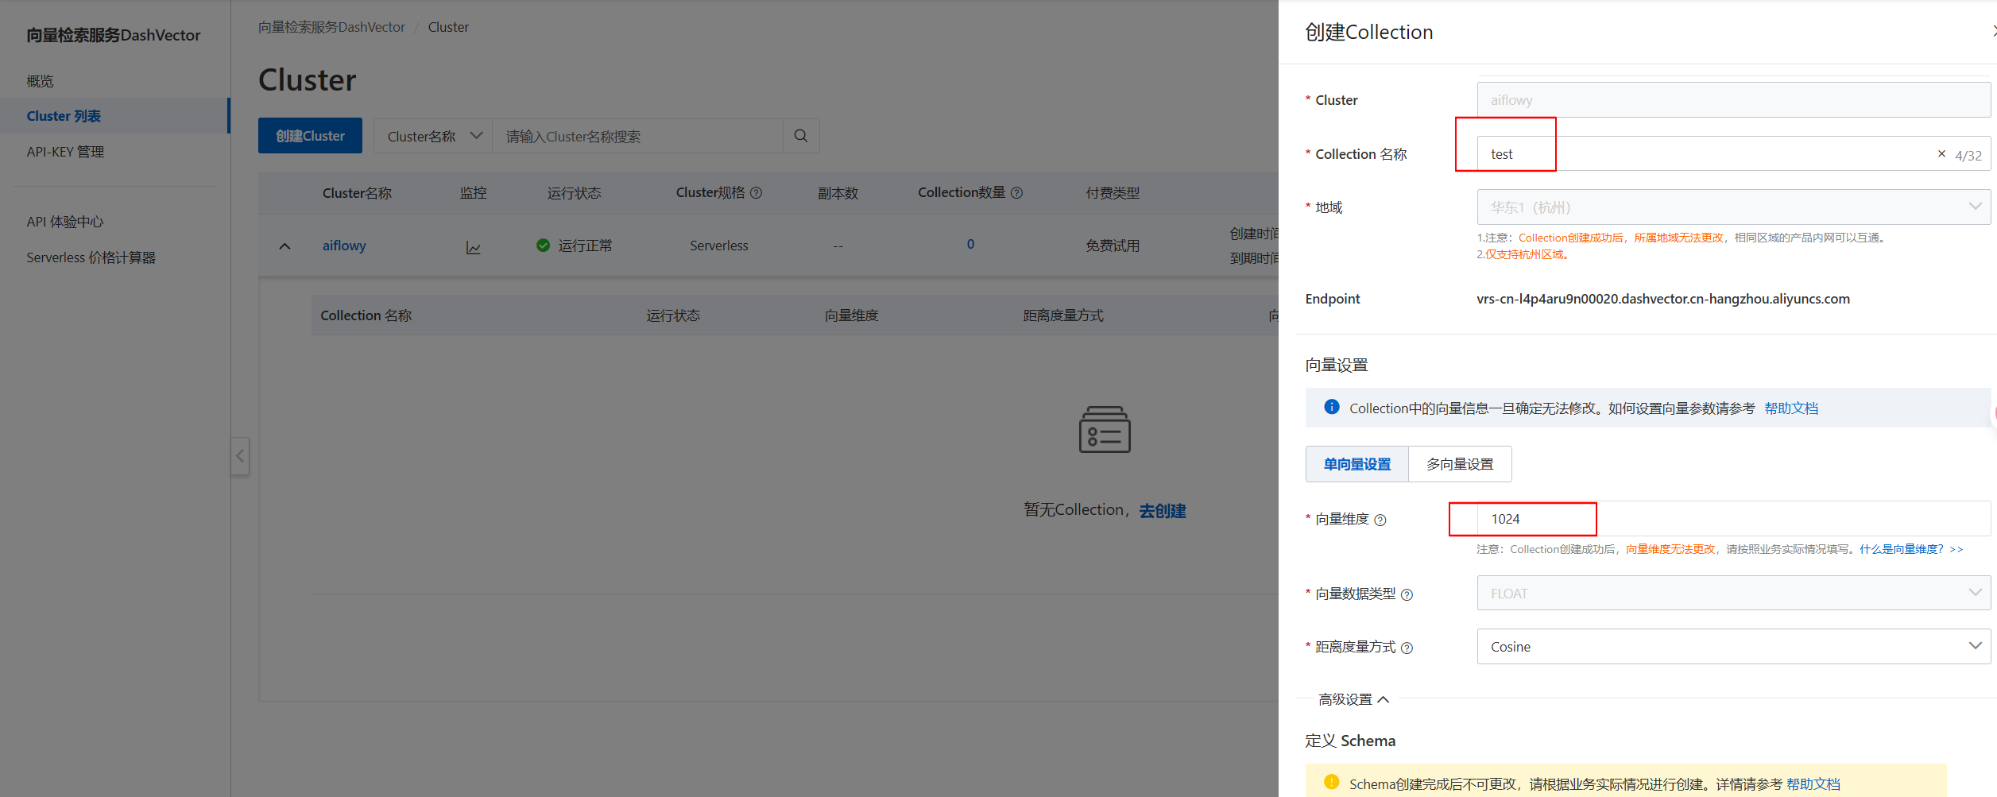This screenshot has height=797, width=1997.
Task: Click help icon next to Cluster规格
Action: coord(757,193)
